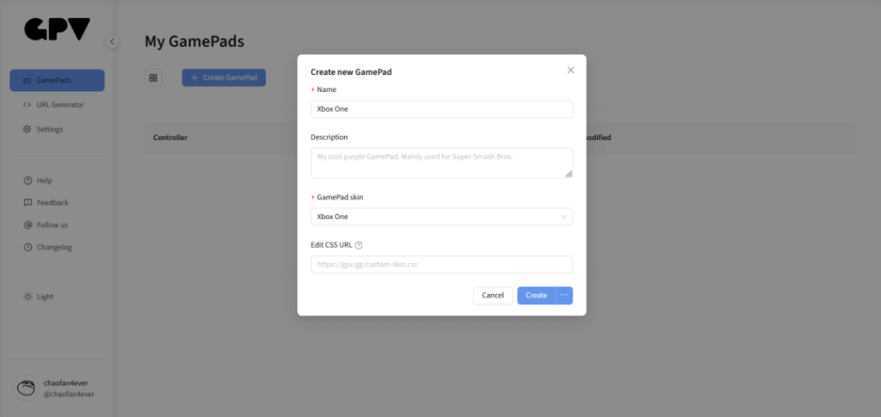Collapse the sidebar with the chevron button
881x417 pixels.
[112, 41]
